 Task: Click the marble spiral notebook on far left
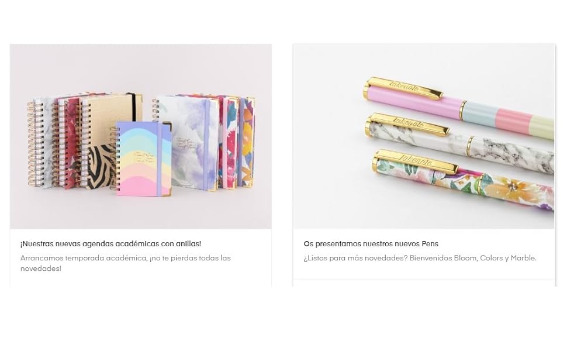[x=41, y=143]
